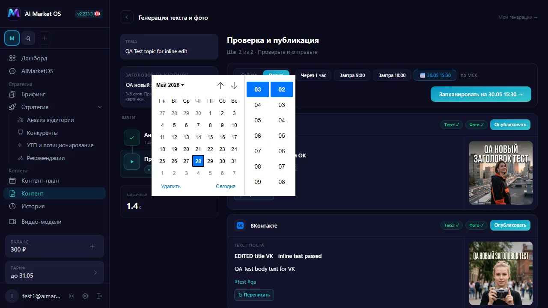The width and height of the screenshot is (548, 308).
Task: Choose the Завтра 9:00 preset
Action: pos(352,75)
